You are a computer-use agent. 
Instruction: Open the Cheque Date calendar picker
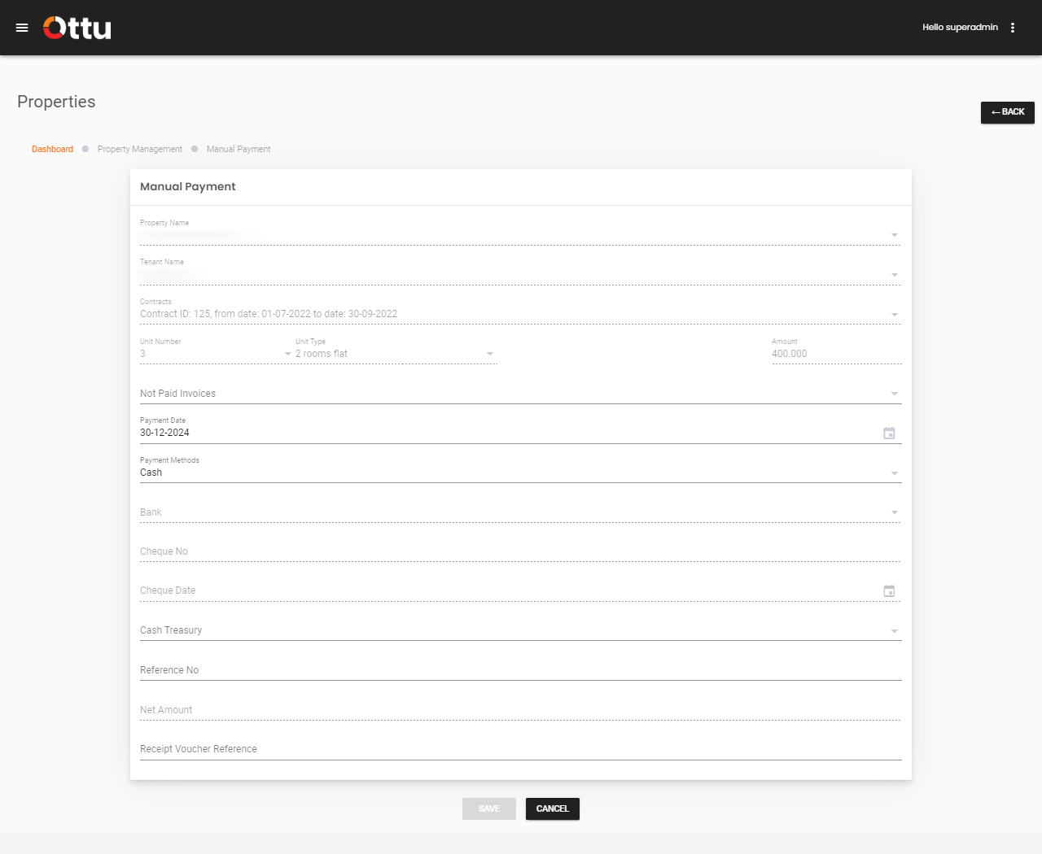click(889, 590)
